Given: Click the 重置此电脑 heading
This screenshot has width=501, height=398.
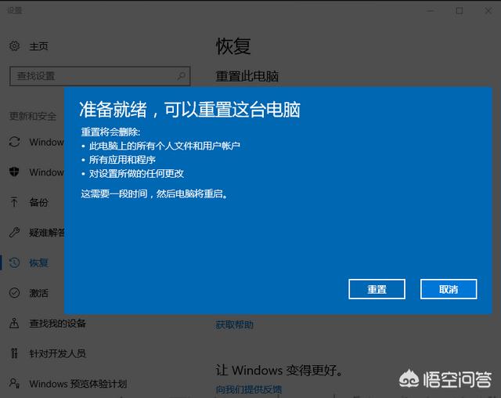Looking at the screenshot, I should click(247, 76).
